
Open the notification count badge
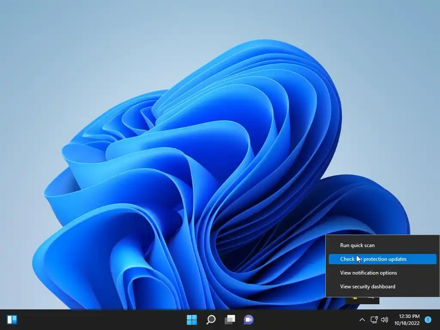click(x=428, y=320)
